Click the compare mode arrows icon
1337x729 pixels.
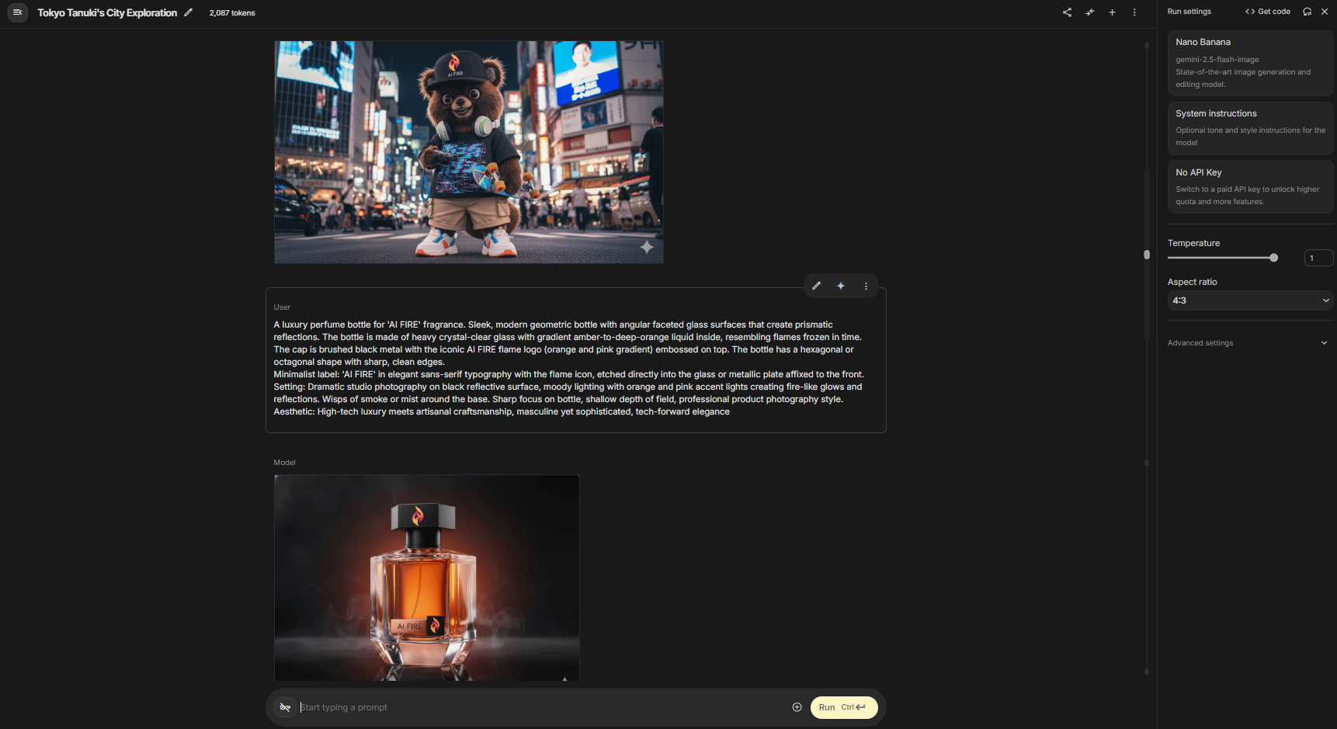[1089, 12]
